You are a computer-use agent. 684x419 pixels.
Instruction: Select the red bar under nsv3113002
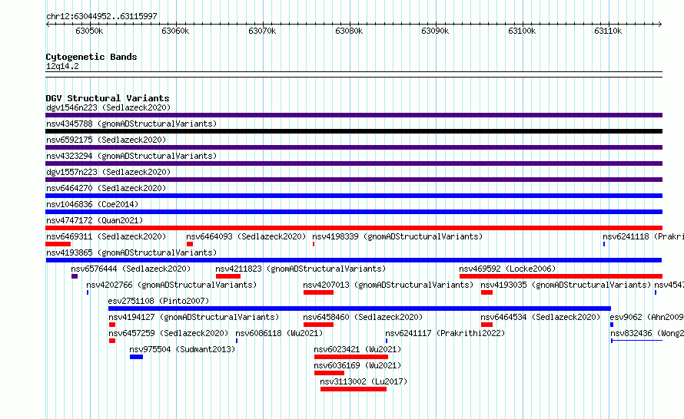[x=354, y=389]
